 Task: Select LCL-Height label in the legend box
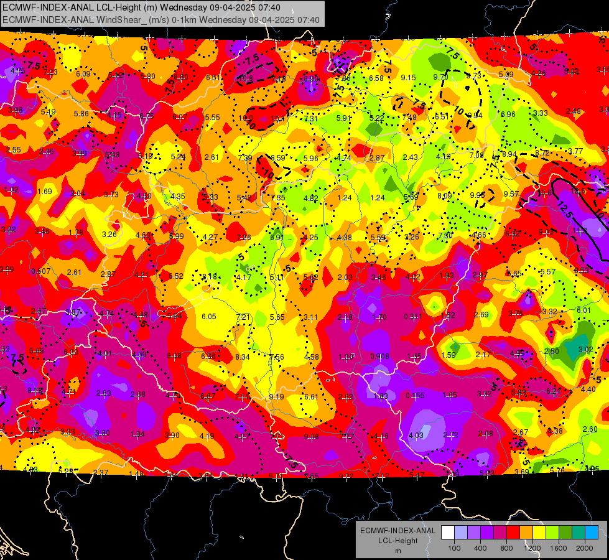click(397, 541)
